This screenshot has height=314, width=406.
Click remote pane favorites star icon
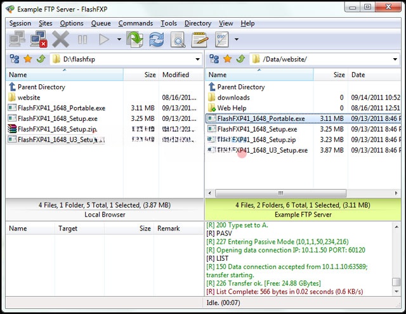227,59
